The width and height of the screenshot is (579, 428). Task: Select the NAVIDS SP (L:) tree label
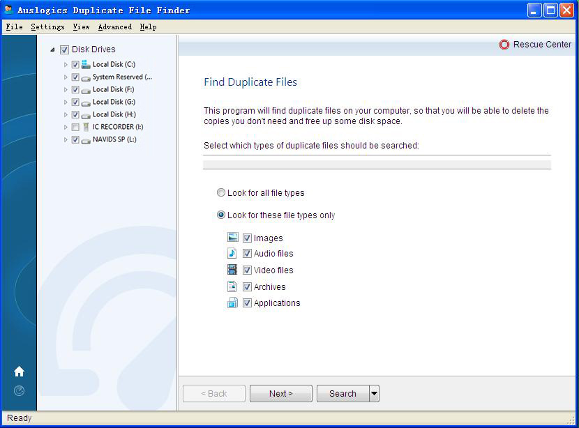(114, 139)
